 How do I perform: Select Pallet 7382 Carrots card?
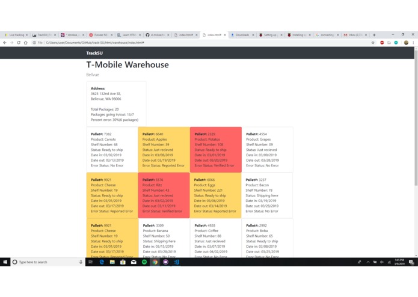(112, 150)
